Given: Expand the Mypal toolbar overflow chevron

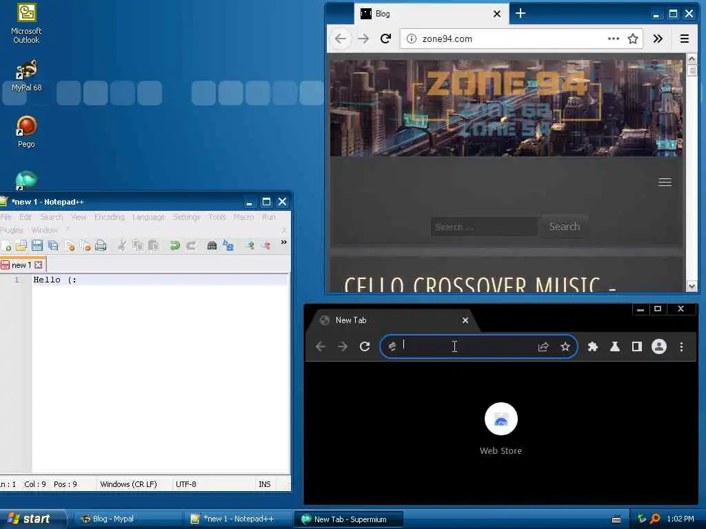Looking at the screenshot, I should pos(658,39).
